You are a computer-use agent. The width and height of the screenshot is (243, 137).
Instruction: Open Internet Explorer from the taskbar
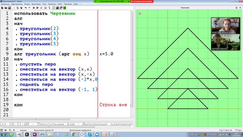pyautogui.click(x=66, y=134)
